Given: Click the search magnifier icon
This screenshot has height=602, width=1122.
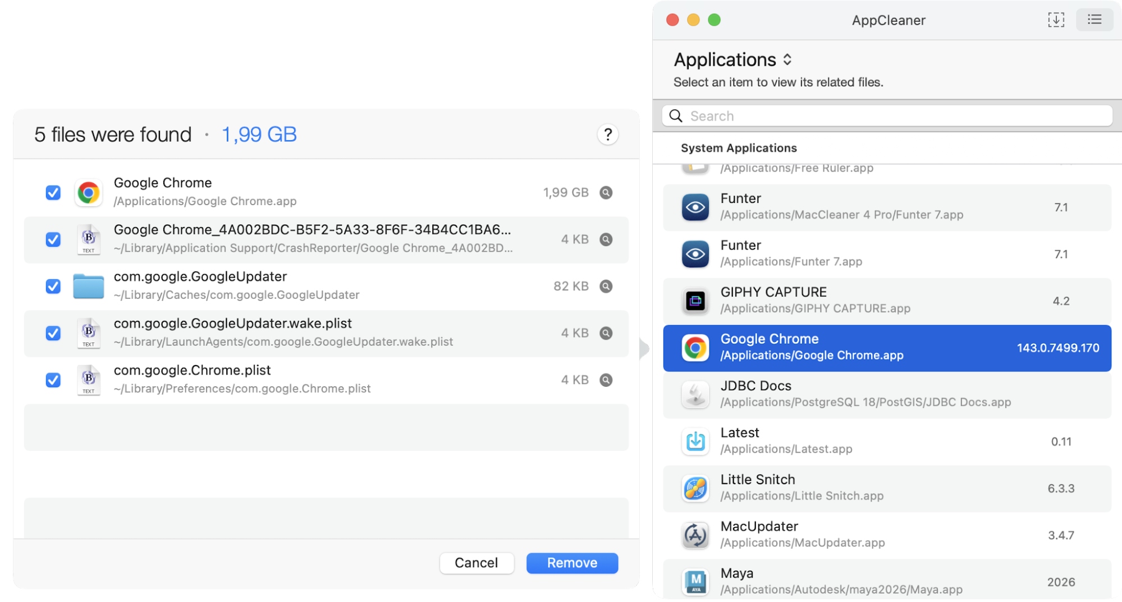Looking at the screenshot, I should [676, 116].
